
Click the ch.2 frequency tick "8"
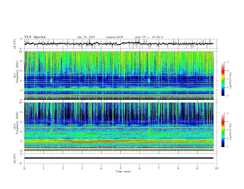point(22,112)
